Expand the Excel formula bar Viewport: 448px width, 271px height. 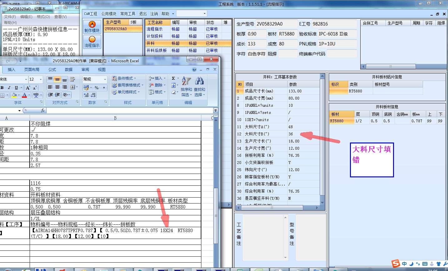click(x=215, y=110)
